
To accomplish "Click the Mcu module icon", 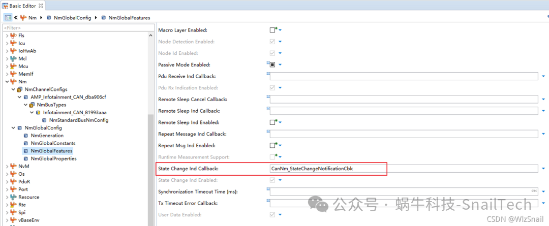I will (13, 66).
